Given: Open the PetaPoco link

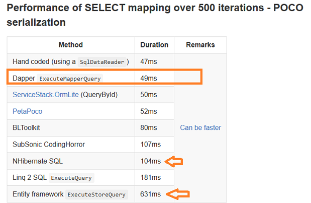Looking at the screenshot, I should pyautogui.click(x=27, y=111).
